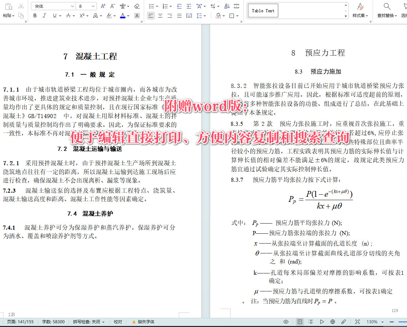Click the 缺失字体 missing fonts warning
This screenshot has width=407, height=327.
click(146, 322)
